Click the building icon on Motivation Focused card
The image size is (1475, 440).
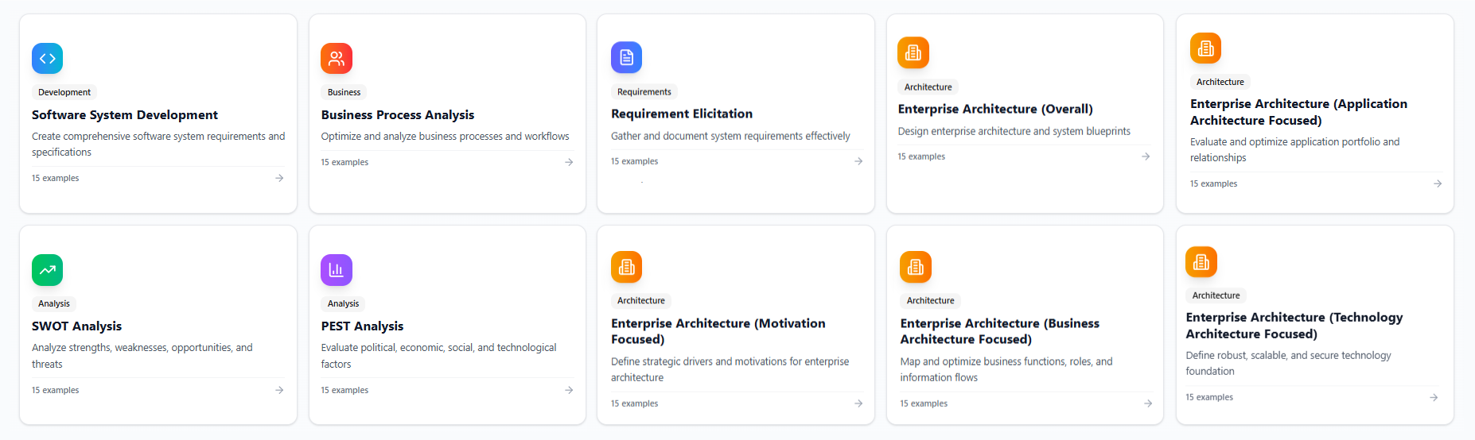coord(626,267)
